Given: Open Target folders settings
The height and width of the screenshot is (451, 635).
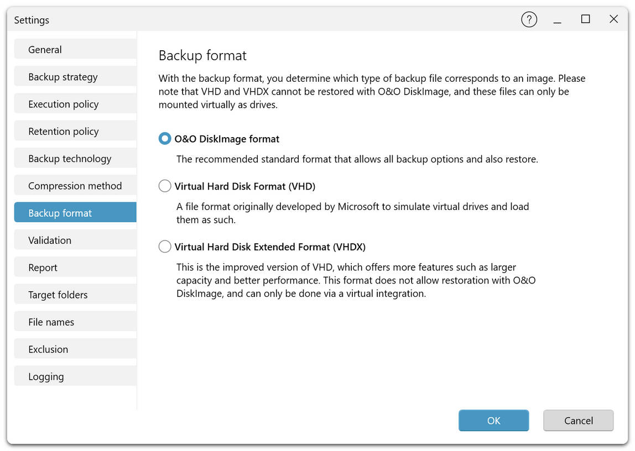Looking at the screenshot, I should click(75, 294).
